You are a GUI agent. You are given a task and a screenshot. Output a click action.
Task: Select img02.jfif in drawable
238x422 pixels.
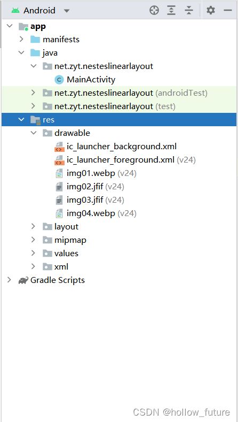(x=85, y=187)
